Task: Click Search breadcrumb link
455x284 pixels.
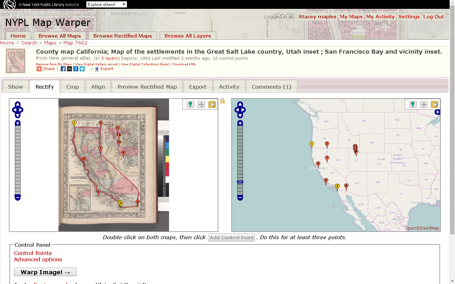Action: (29, 43)
